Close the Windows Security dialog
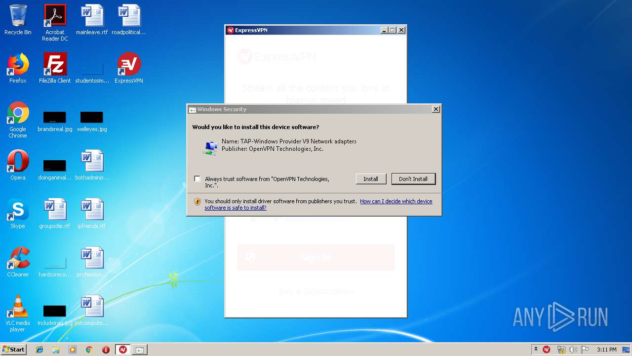Screen dimensions: 632x356 coord(435,109)
